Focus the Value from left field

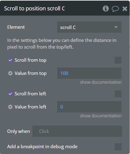(89, 107)
